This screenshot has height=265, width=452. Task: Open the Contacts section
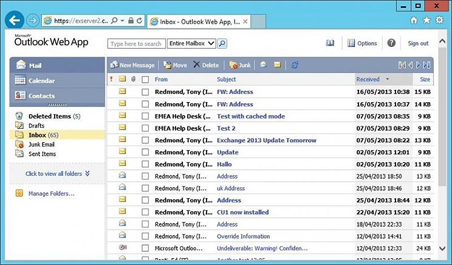click(x=41, y=96)
